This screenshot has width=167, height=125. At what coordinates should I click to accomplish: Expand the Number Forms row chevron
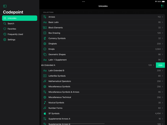pos(162,108)
